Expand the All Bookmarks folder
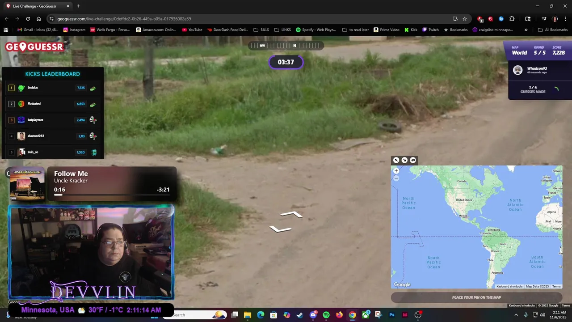572x322 pixels. tap(553, 30)
